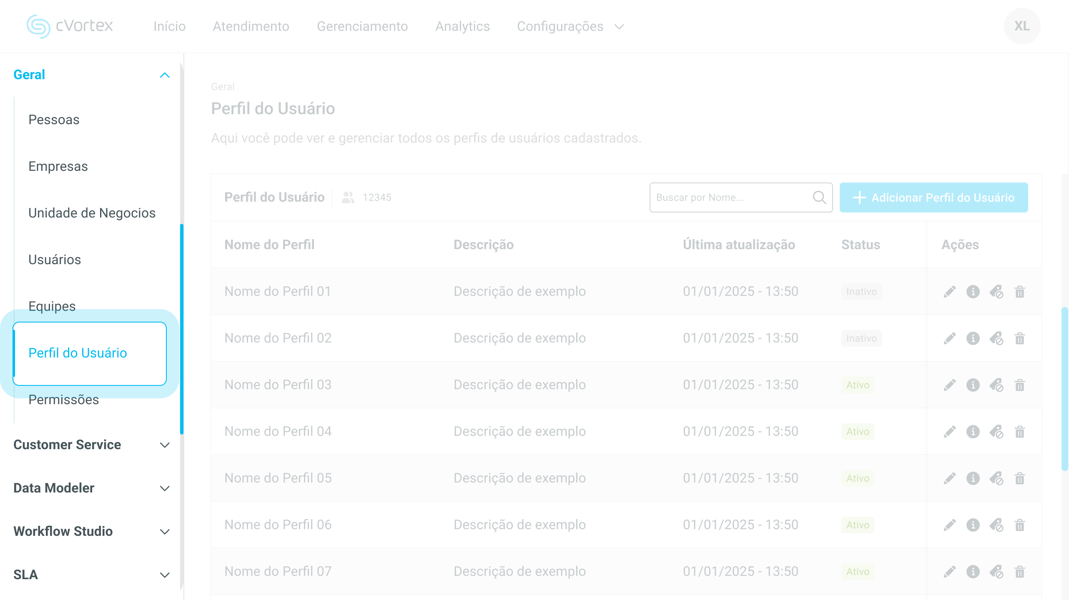Click edit pencil for Perfil 06
The image size is (1069, 600).
coord(949,525)
